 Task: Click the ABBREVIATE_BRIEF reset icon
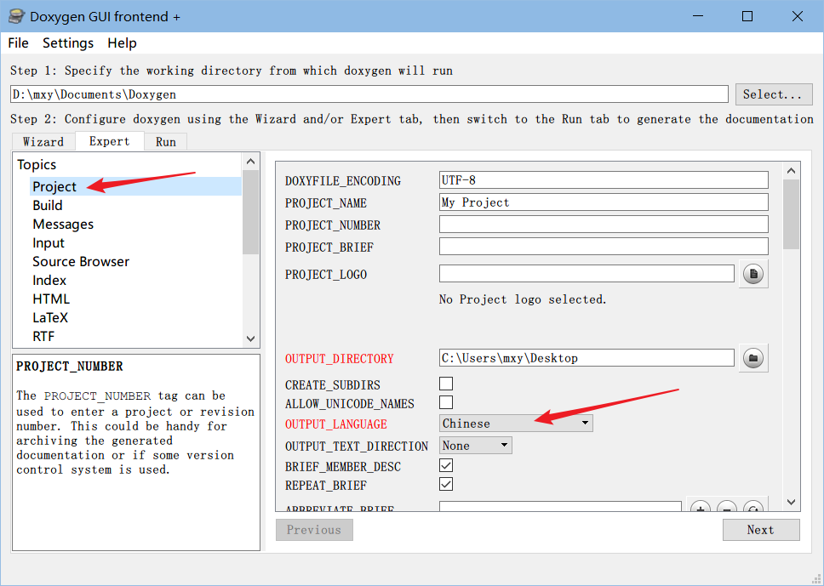(x=752, y=509)
